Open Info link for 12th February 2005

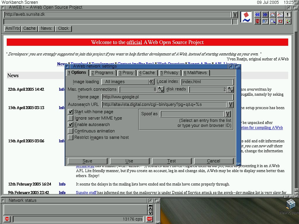click(x=62, y=184)
